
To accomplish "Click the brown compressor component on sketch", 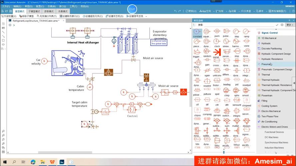I will 109,72.
